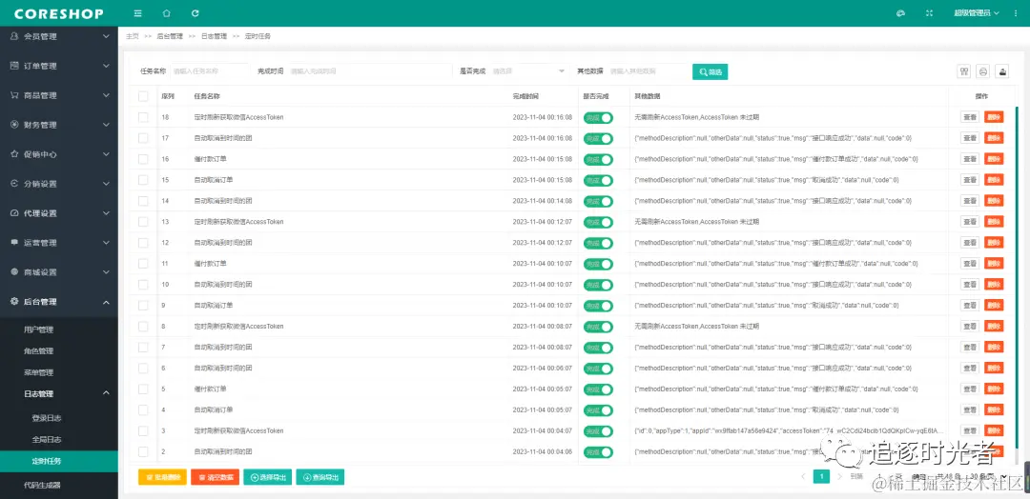
Task: Click page 1 in pagination
Action: point(821,477)
